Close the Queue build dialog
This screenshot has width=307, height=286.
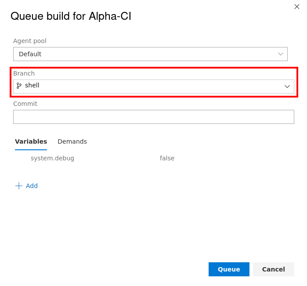tap(297, 7)
